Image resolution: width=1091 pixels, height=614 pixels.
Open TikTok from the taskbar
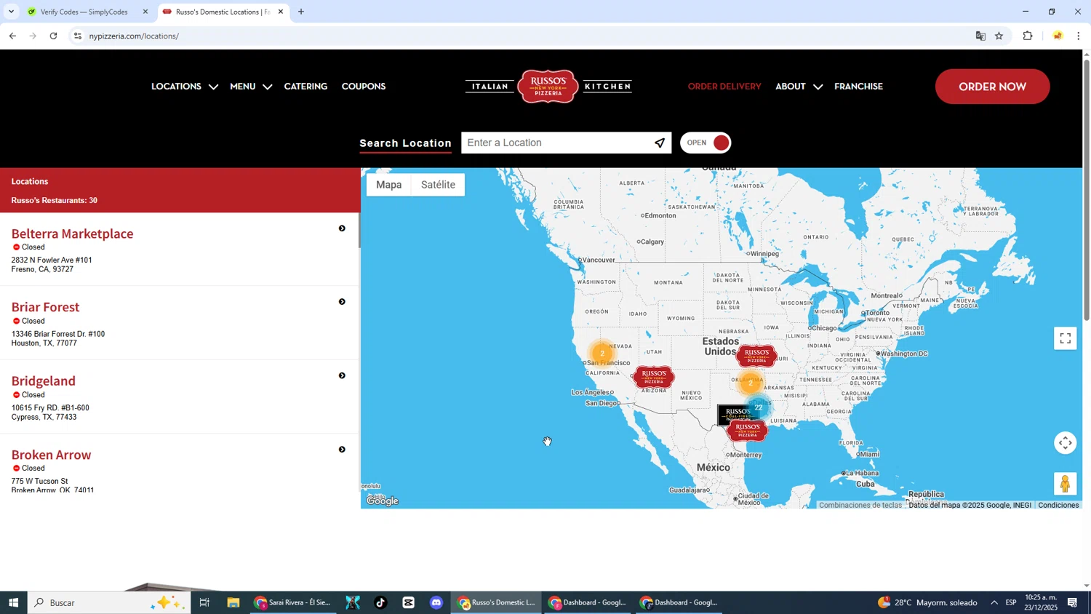pyautogui.click(x=380, y=602)
